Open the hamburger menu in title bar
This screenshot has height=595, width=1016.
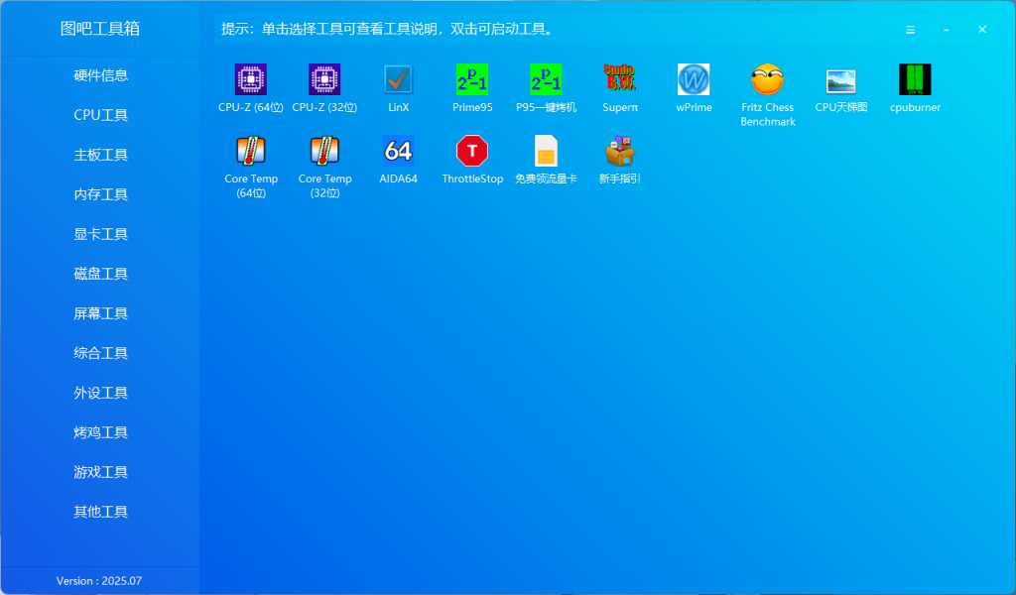point(910,30)
